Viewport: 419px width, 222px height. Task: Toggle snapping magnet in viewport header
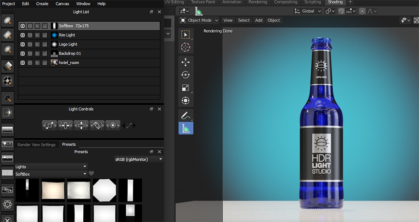(x=341, y=11)
